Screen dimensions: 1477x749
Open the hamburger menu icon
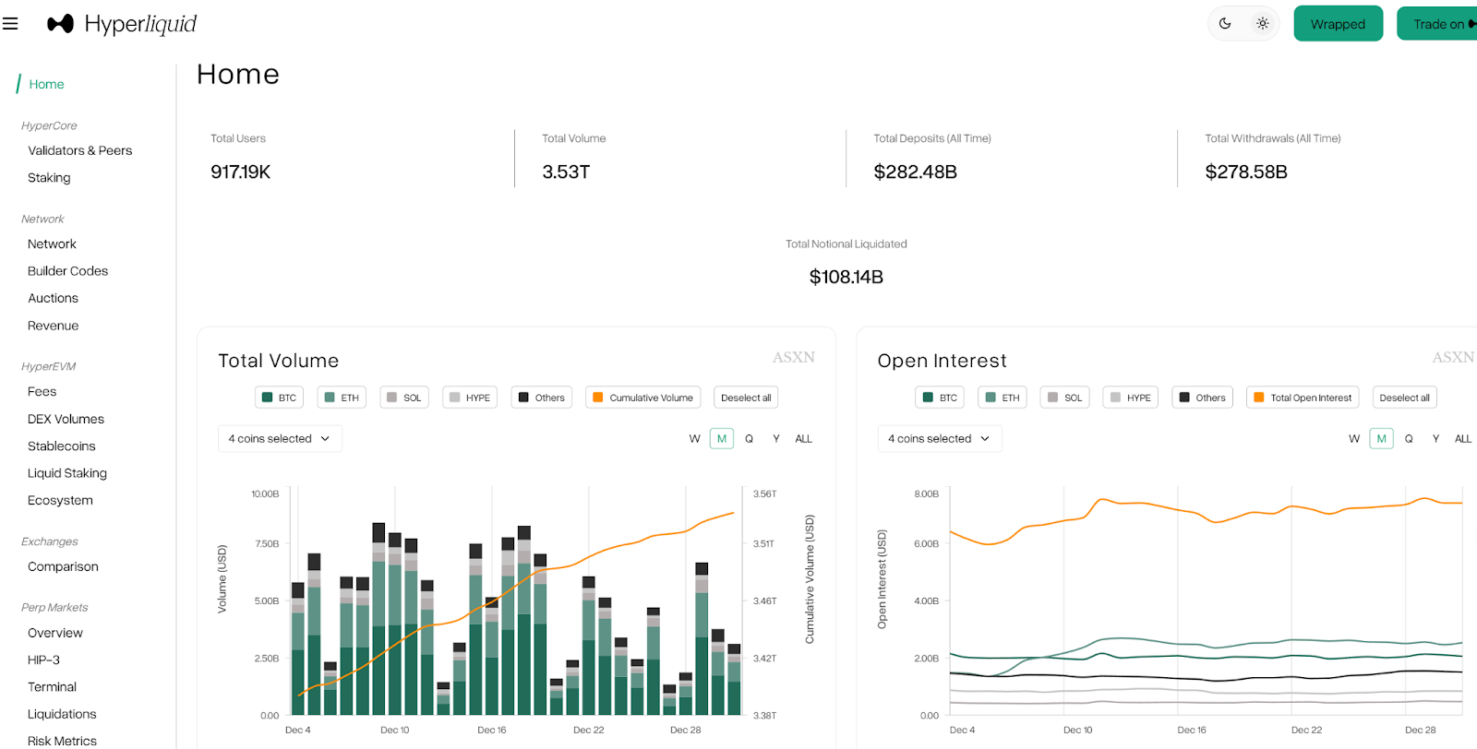tap(10, 24)
